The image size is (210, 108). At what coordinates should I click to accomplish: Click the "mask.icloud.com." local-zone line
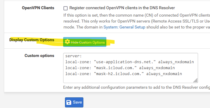[x=120, y=68]
